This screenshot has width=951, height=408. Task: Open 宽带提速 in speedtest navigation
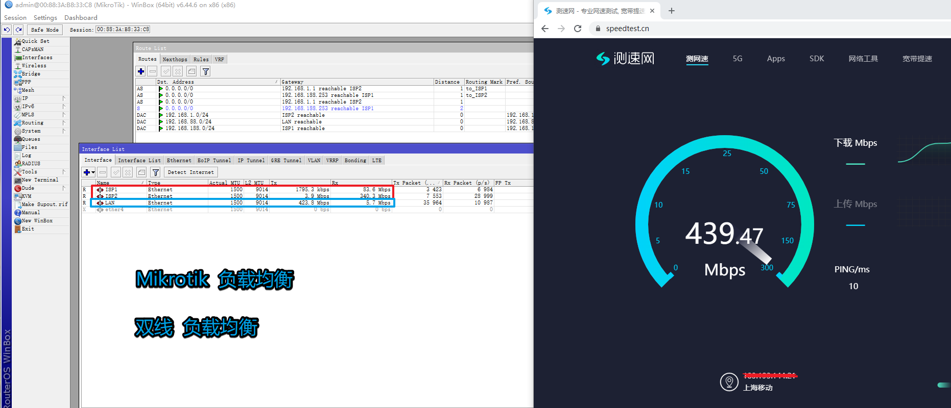pyautogui.click(x=917, y=59)
